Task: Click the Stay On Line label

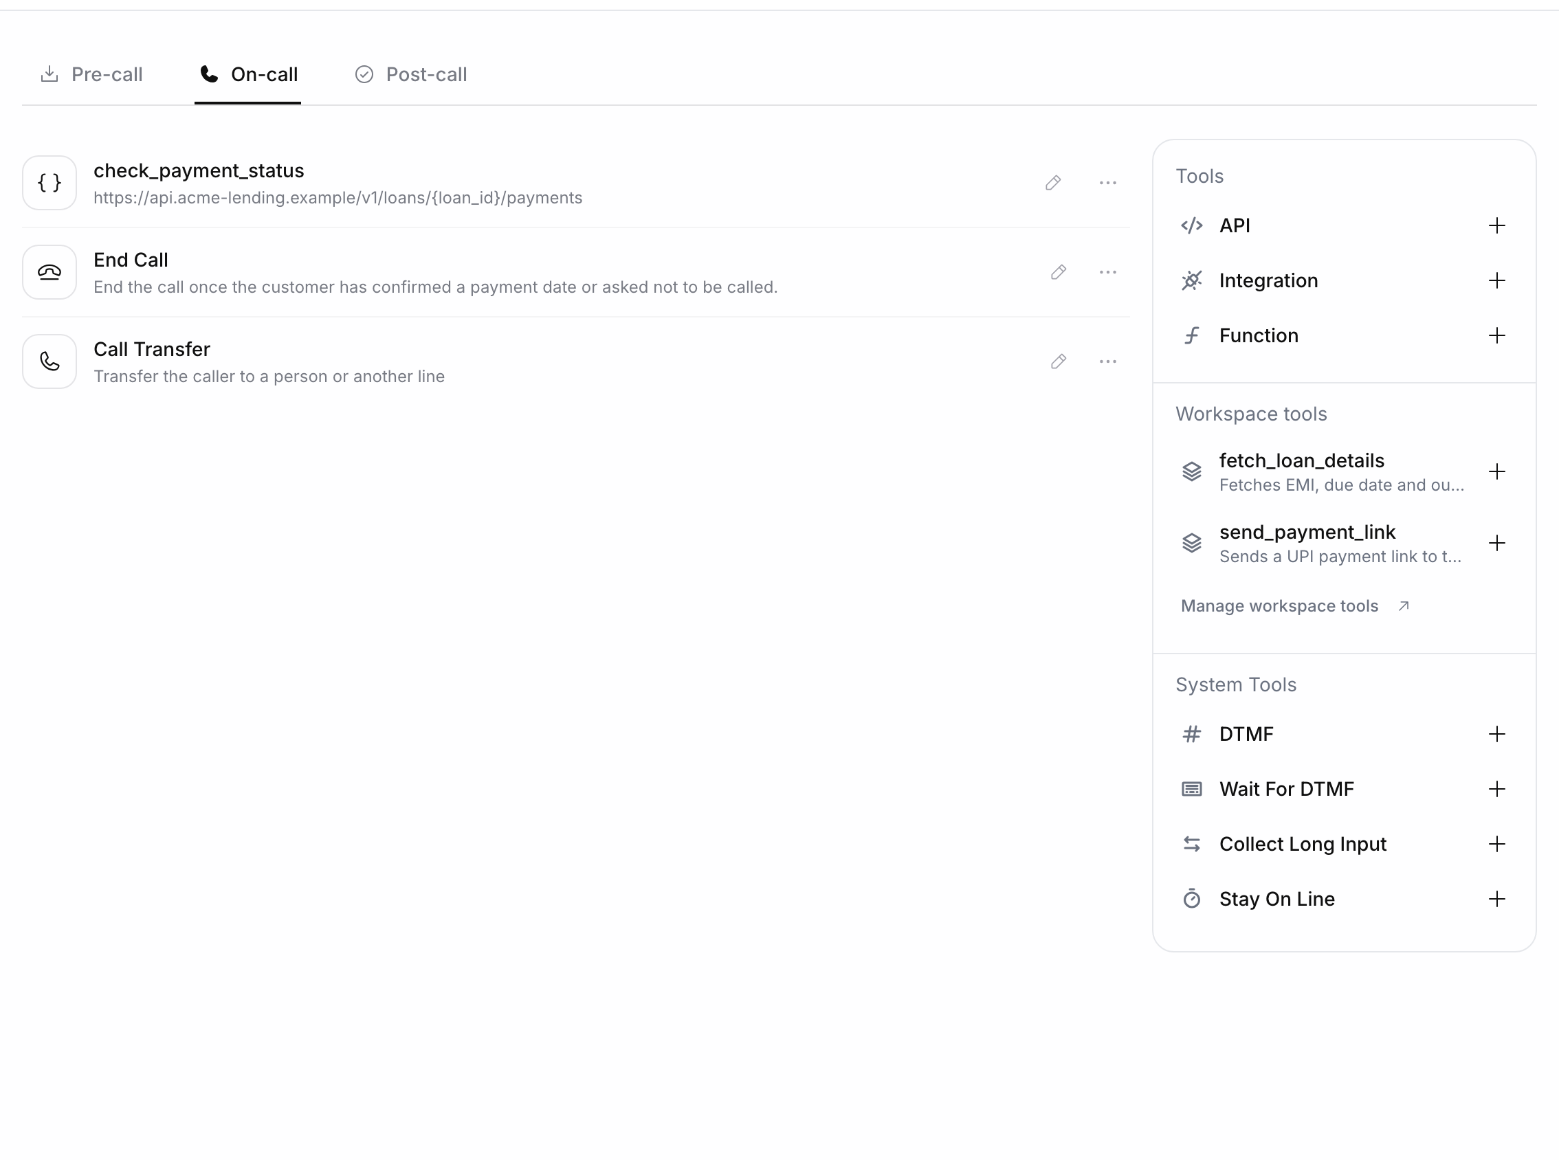Action: coord(1277,900)
